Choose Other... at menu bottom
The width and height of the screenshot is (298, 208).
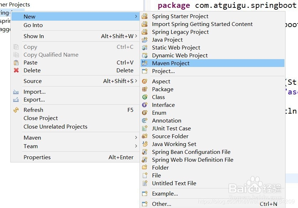coord(161,204)
